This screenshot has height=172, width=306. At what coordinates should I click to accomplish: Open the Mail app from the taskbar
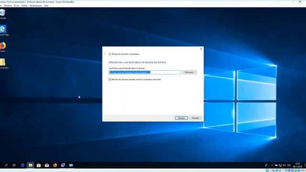click(47, 165)
